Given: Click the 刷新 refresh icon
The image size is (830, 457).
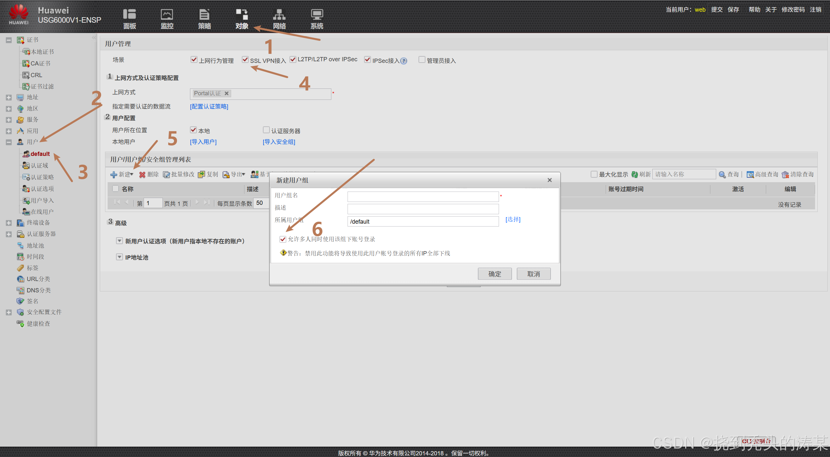Looking at the screenshot, I should pos(634,175).
